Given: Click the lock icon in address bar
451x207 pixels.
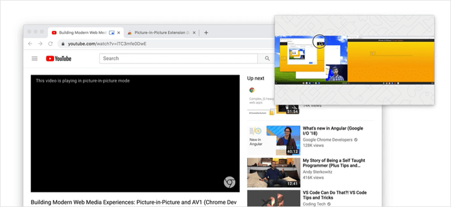Looking at the screenshot, I should [x=63, y=44].
